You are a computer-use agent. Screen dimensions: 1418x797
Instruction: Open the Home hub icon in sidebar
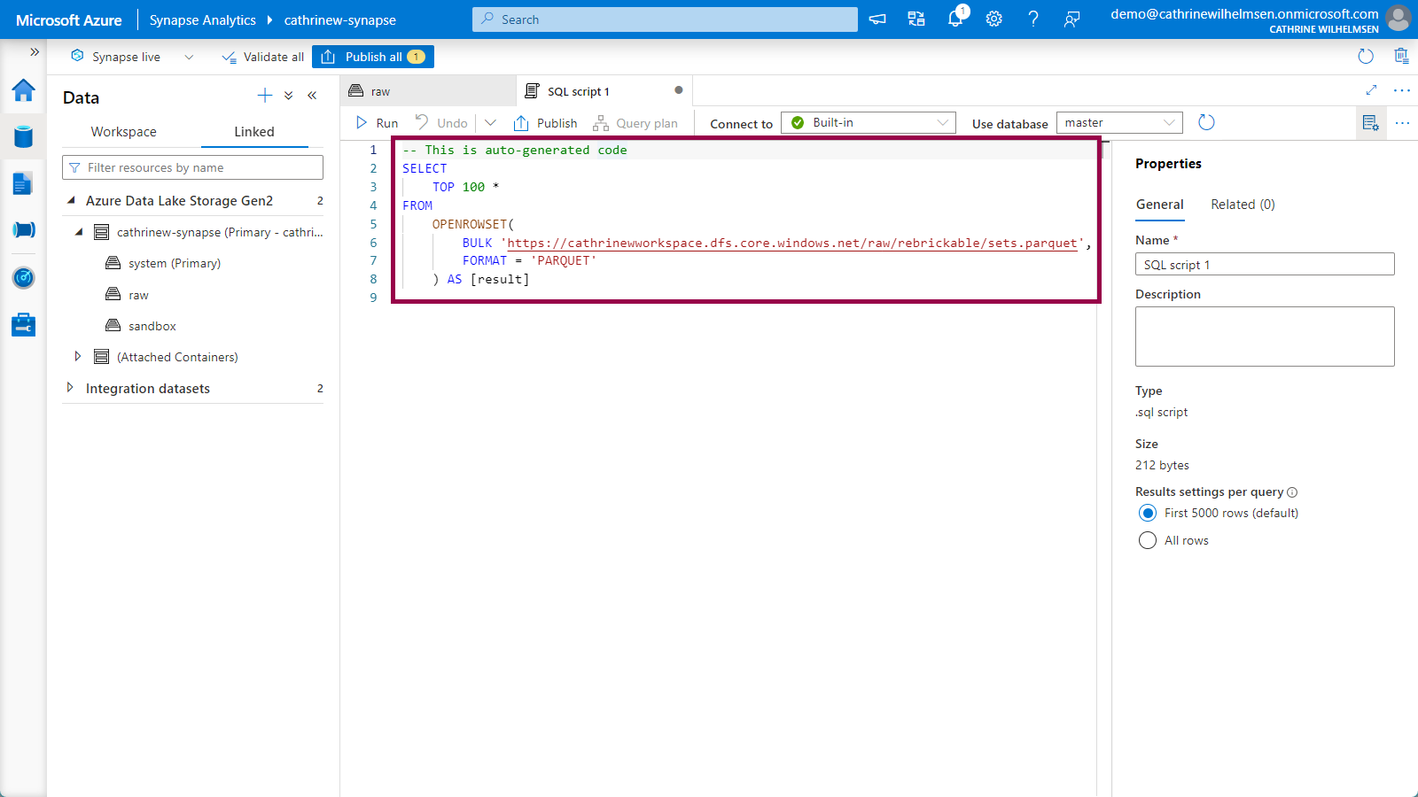(x=23, y=90)
